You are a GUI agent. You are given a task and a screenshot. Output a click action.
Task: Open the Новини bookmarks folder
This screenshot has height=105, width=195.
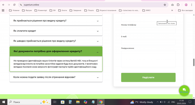14,10
